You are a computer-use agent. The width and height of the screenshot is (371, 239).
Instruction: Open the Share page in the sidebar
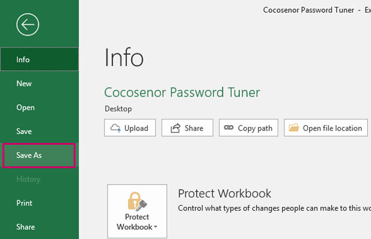[40, 227]
